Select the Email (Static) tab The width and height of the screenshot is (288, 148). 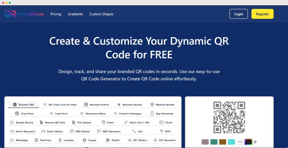click(x=52, y=131)
